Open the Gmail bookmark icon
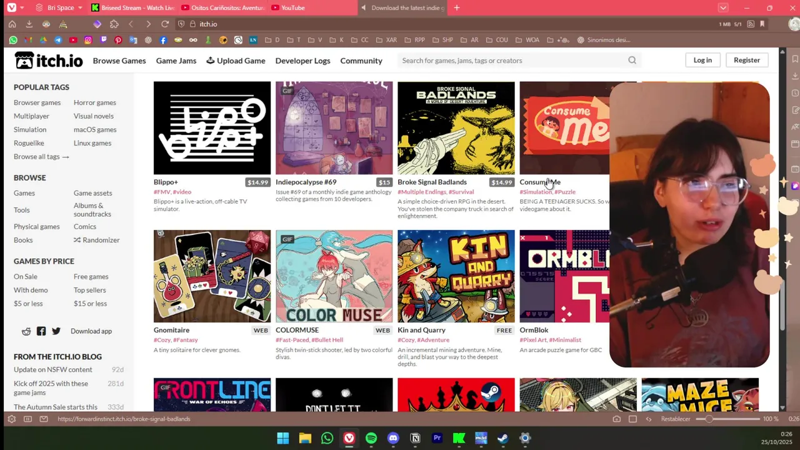800x450 pixels. pos(28,40)
